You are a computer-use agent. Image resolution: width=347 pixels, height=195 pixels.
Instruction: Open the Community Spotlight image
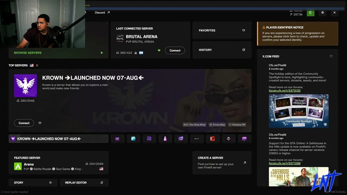point(299,111)
